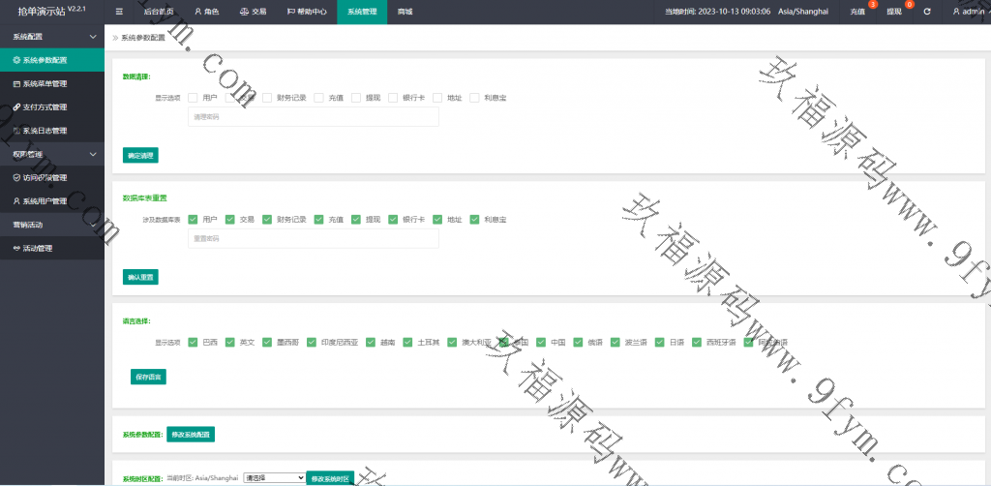Click the shield icon for 访问权限管理
Screen dimensions: 991x486
click(x=16, y=178)
